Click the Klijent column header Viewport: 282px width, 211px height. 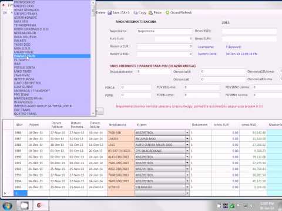click(162, 125)
